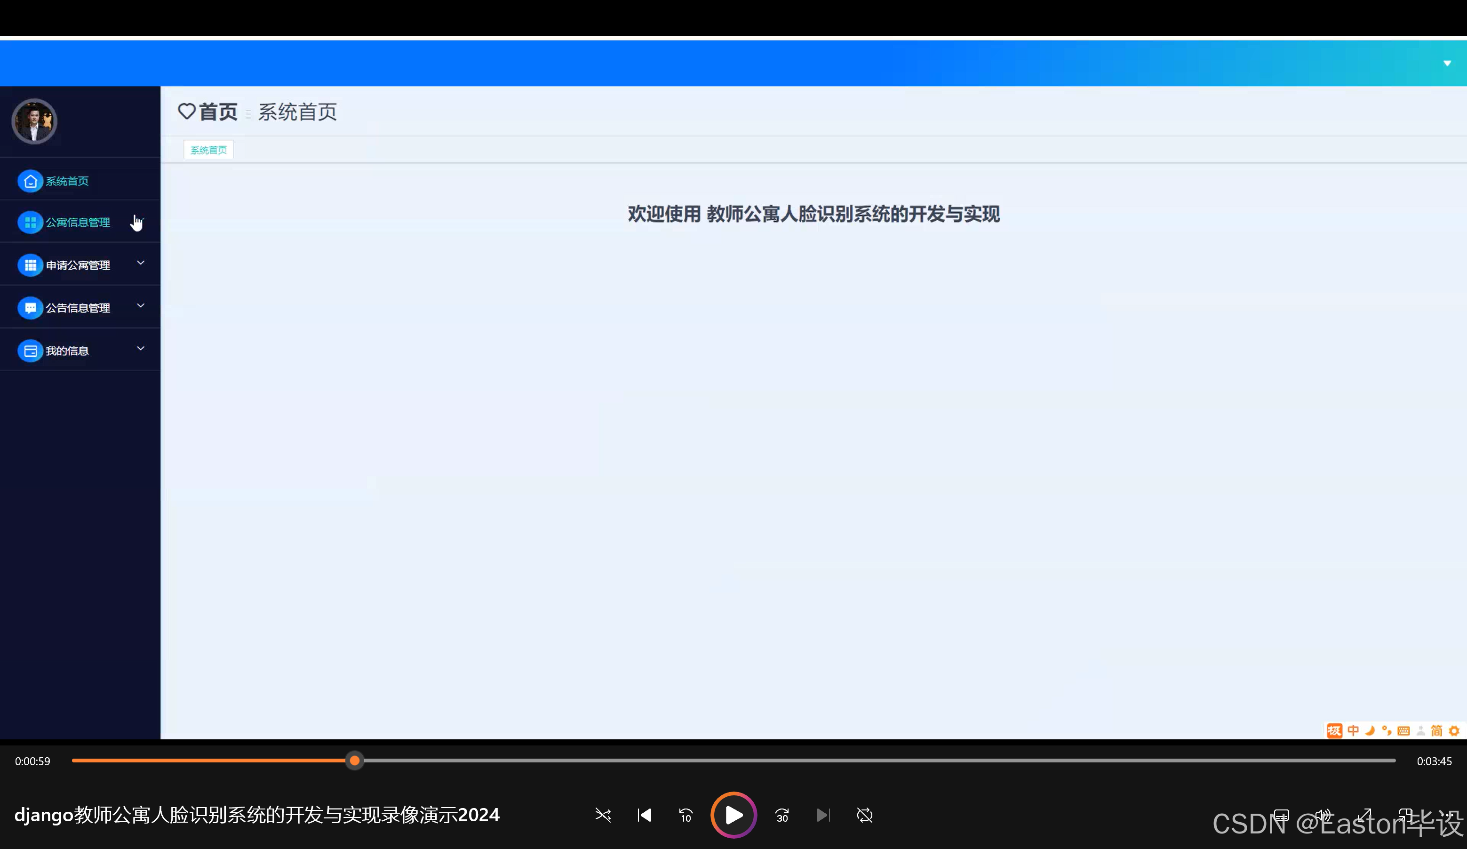Open subtitles and captions menu
This screenshot has height=849, width=1467.
point(1282,815)
